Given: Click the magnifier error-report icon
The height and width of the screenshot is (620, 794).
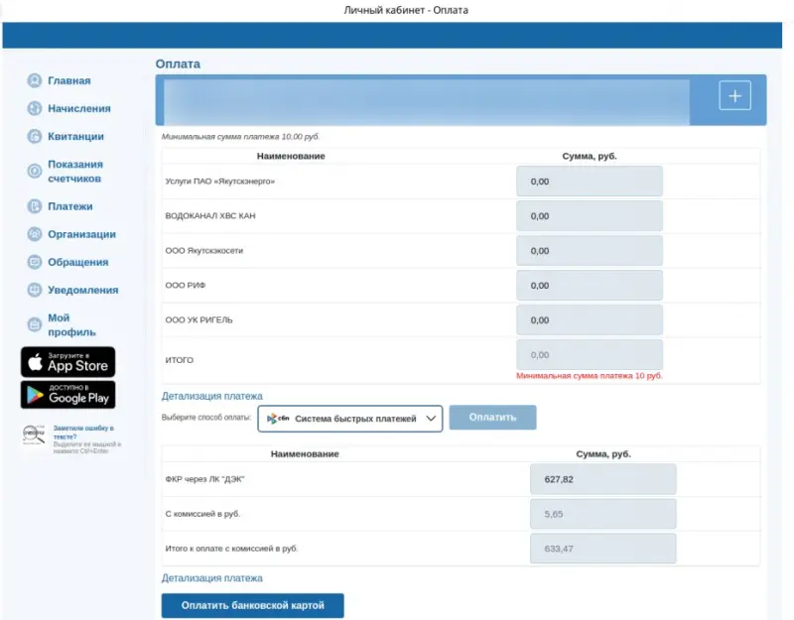Looking at the screenshot, I should point(34,435).
